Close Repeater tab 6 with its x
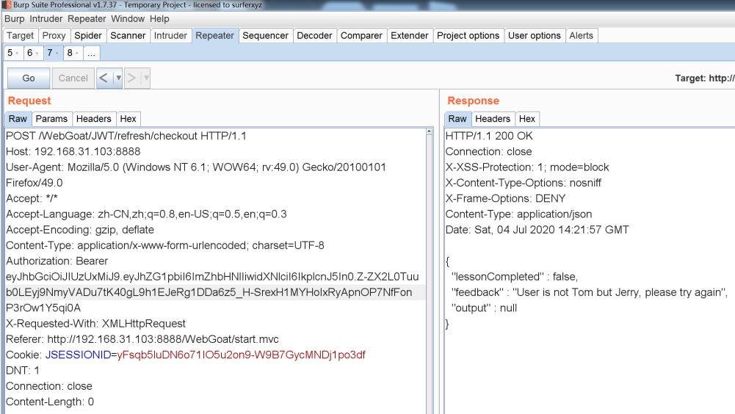This screenshot has height=414, width=735. coord(37,54)
